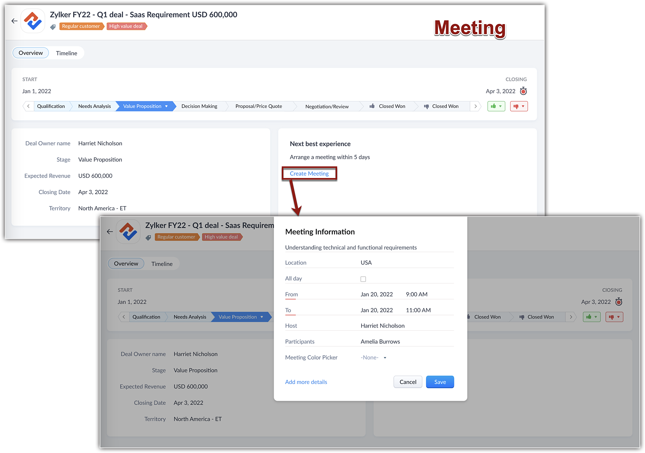Click the Location field showing USA

[x=366, y=262]
